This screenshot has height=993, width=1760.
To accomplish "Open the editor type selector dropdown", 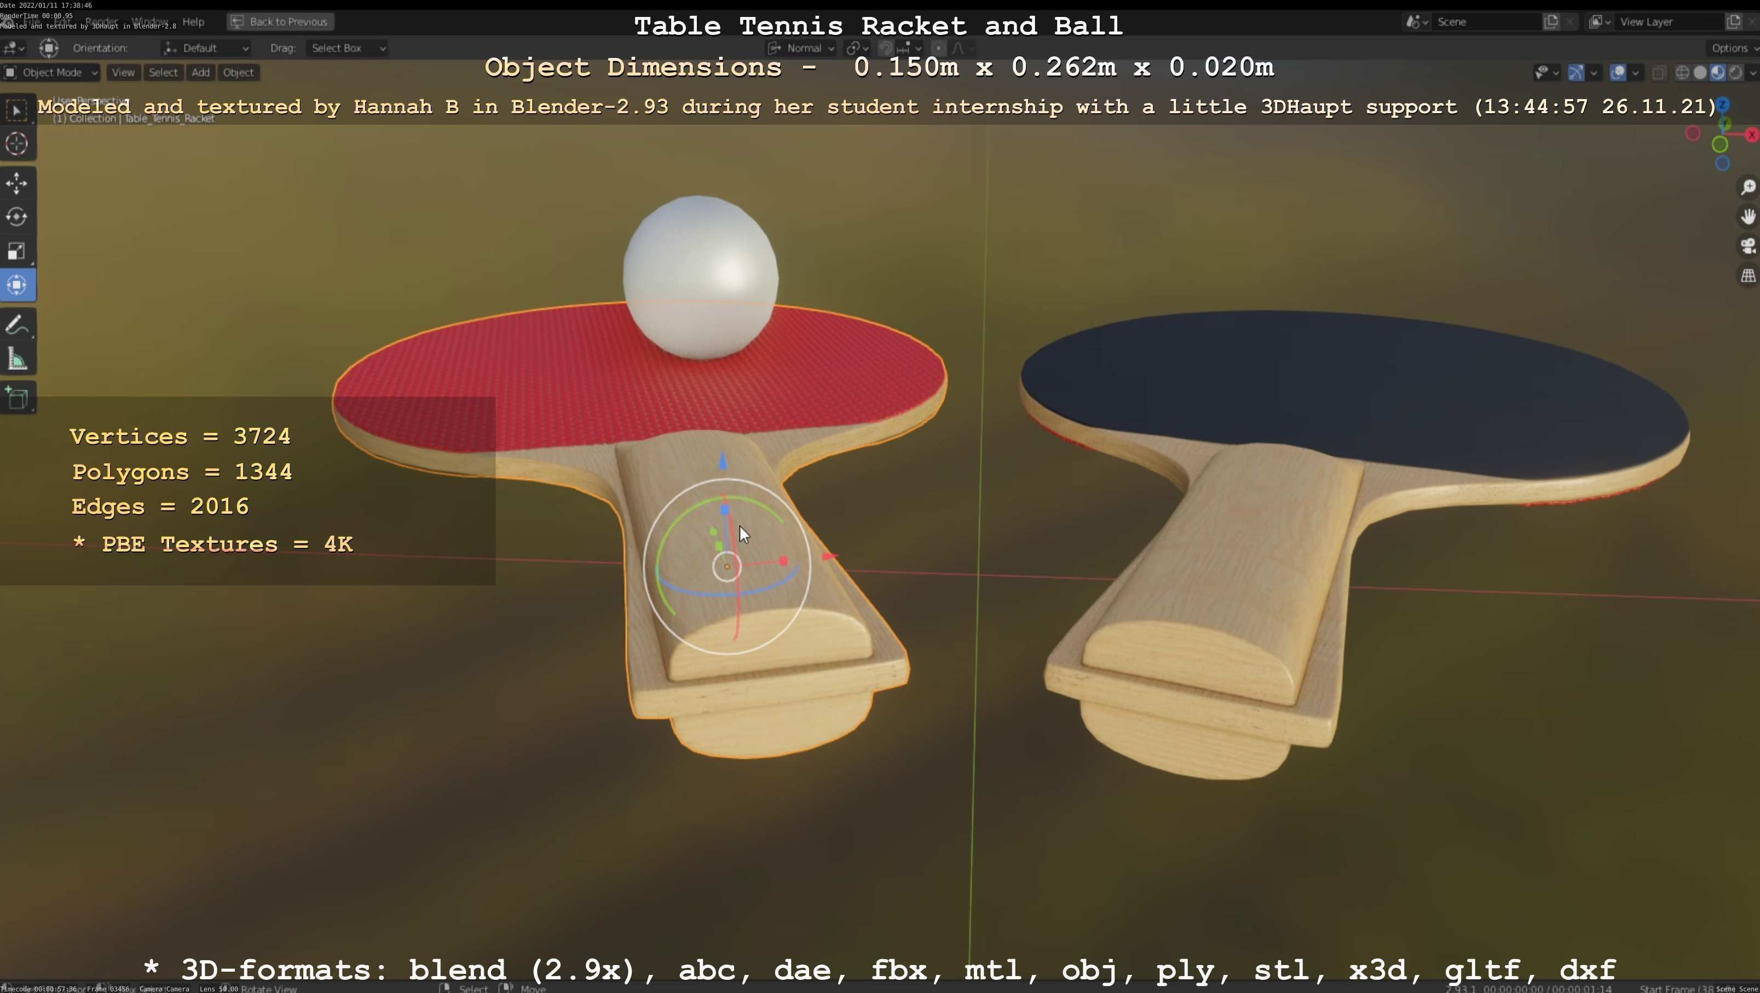I will (x=14, y=48).
